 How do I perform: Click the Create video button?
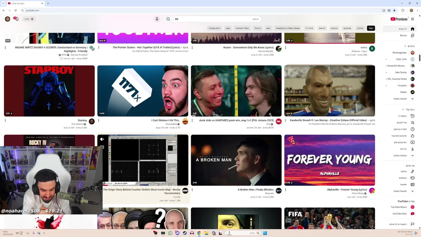[x=29, y=19]
